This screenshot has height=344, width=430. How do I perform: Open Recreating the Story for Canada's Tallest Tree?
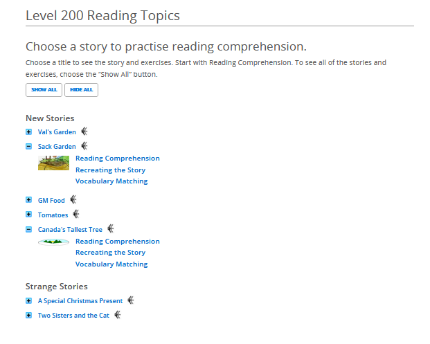(110, 253)
